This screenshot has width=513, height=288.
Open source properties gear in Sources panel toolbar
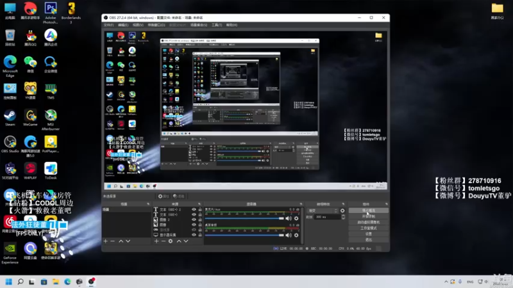tap(171, 241)
